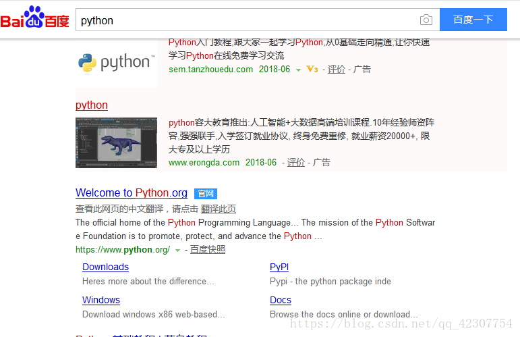Image resolution: width=520 pixels, height=337 pixels.
Task: Click 翻译此页 translate link
Action: (219, 209)
